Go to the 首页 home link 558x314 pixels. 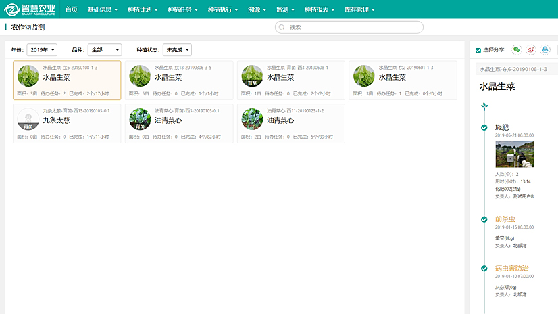tap(71, 9)
